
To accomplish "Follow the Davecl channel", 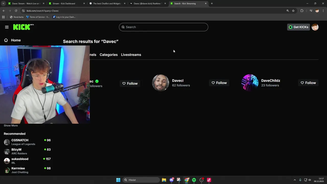I will (219, 83).
